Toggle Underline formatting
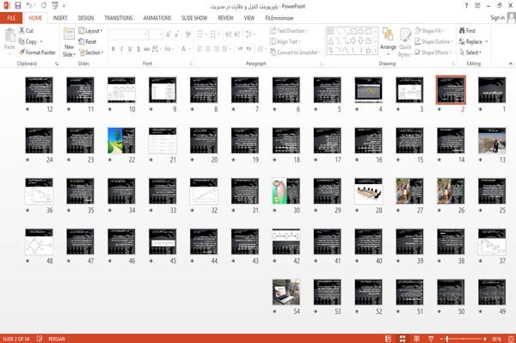This screenshot has width=516, height=343. (130, 49)
